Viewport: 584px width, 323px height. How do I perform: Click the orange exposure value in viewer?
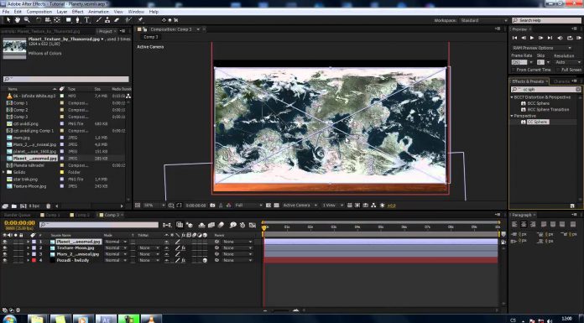(x=392, y=206)
